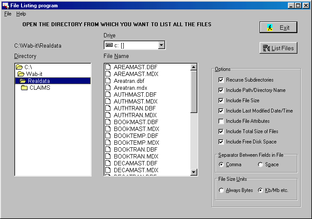Choose Always Bytes file size units
This screenshot has width=312, height=219.
point(221,190)
